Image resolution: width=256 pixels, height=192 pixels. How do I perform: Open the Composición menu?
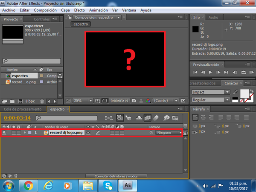pyautogui.click(x=45, y=9)
